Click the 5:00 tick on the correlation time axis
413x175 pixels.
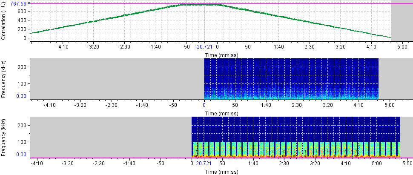(402, 46)
